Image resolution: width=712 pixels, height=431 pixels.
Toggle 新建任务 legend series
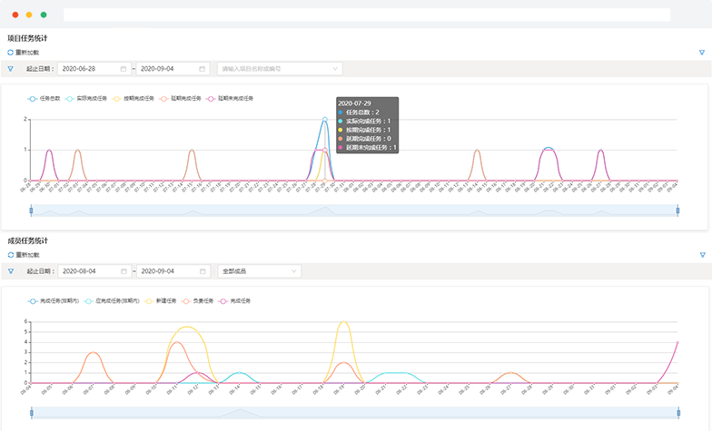click(x=160, y=301)
